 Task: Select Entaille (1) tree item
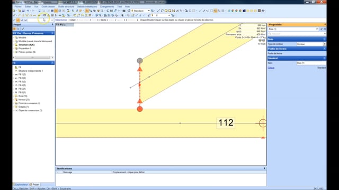pyautogui.click(x=23, y=107)
